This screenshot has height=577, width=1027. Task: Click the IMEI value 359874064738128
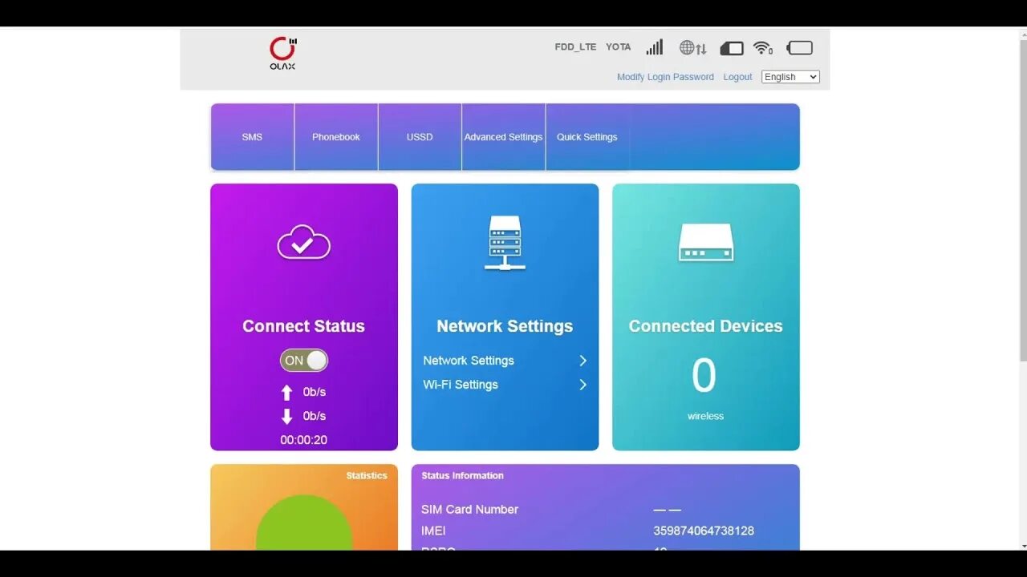(704, 531)
